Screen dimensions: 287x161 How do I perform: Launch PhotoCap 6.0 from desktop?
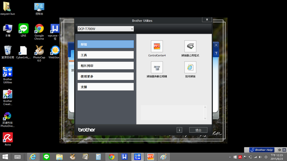click(x=39, y=54)
